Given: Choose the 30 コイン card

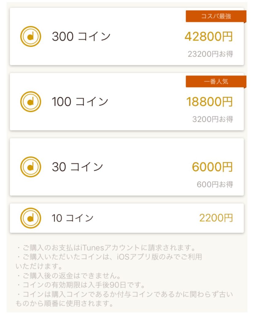Looking at the screenshot, I should tap(127, 167).
